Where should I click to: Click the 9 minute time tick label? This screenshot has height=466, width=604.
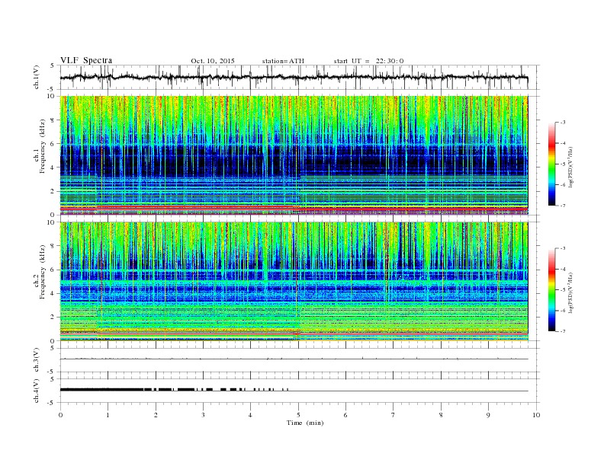[x=489, y=415]
